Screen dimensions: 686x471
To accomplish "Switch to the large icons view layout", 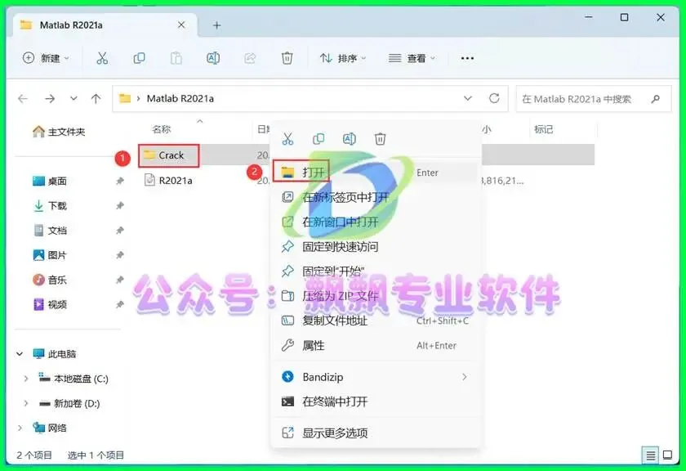I will coord(668,455).
